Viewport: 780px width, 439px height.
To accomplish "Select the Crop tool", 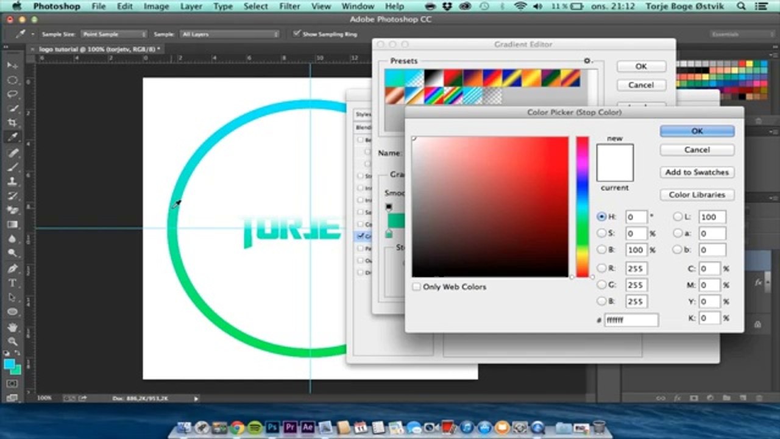I will coord(12,123).
